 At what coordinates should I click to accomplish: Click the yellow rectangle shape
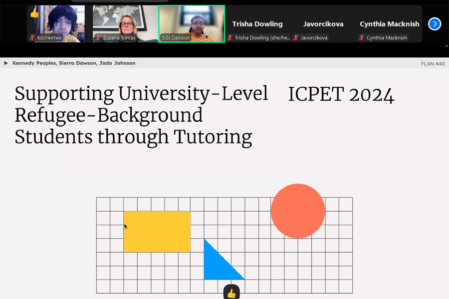pos(157,231)
